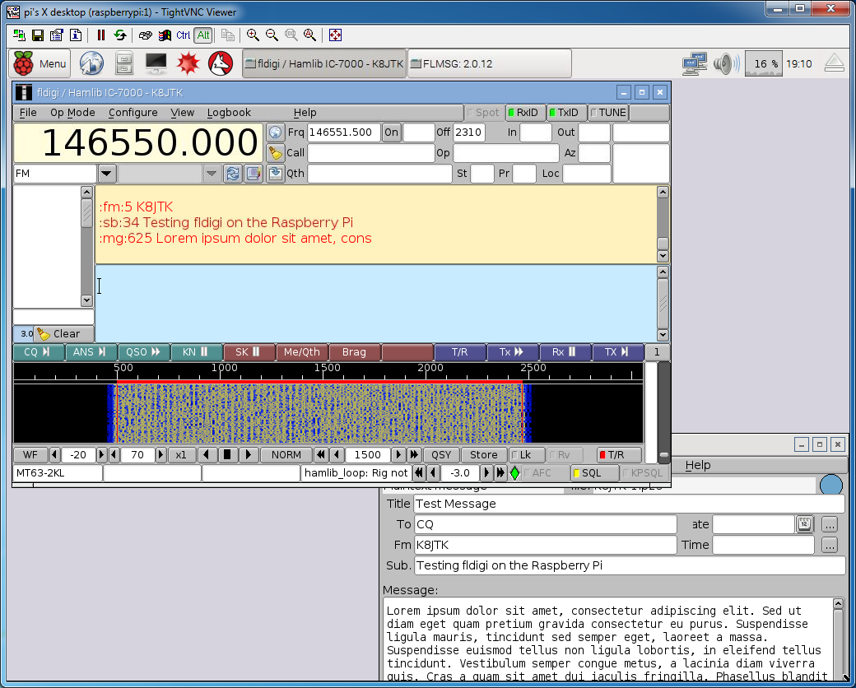The width and height of the screenshot is (856, 688).
Task: Launch Wolfram wolf icon
Action: [221, 64]
